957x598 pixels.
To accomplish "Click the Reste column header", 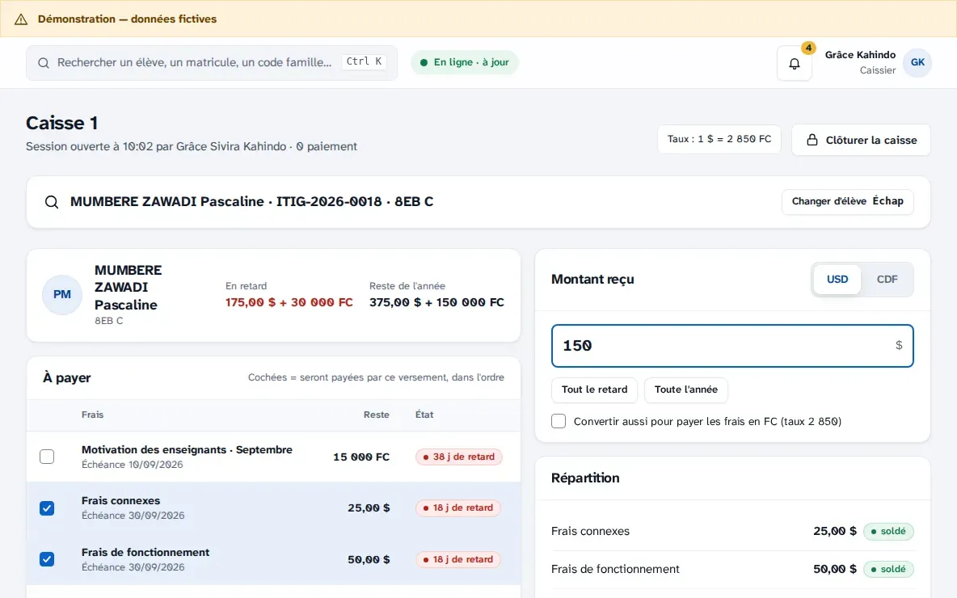I will click(x=376, y=415).
